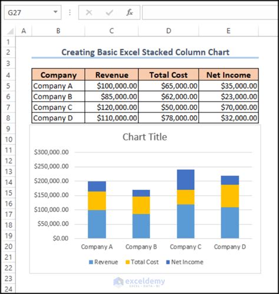Click the Company B axis category label
279x294 pixels.
click(x=141, y=247)
